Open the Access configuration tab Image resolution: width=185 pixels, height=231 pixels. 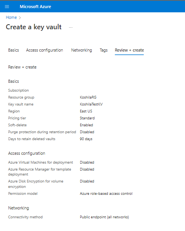coord(45,50)
